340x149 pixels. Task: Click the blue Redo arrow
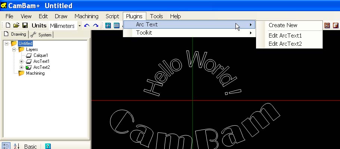pyautogui.click(x=96, y=26)
